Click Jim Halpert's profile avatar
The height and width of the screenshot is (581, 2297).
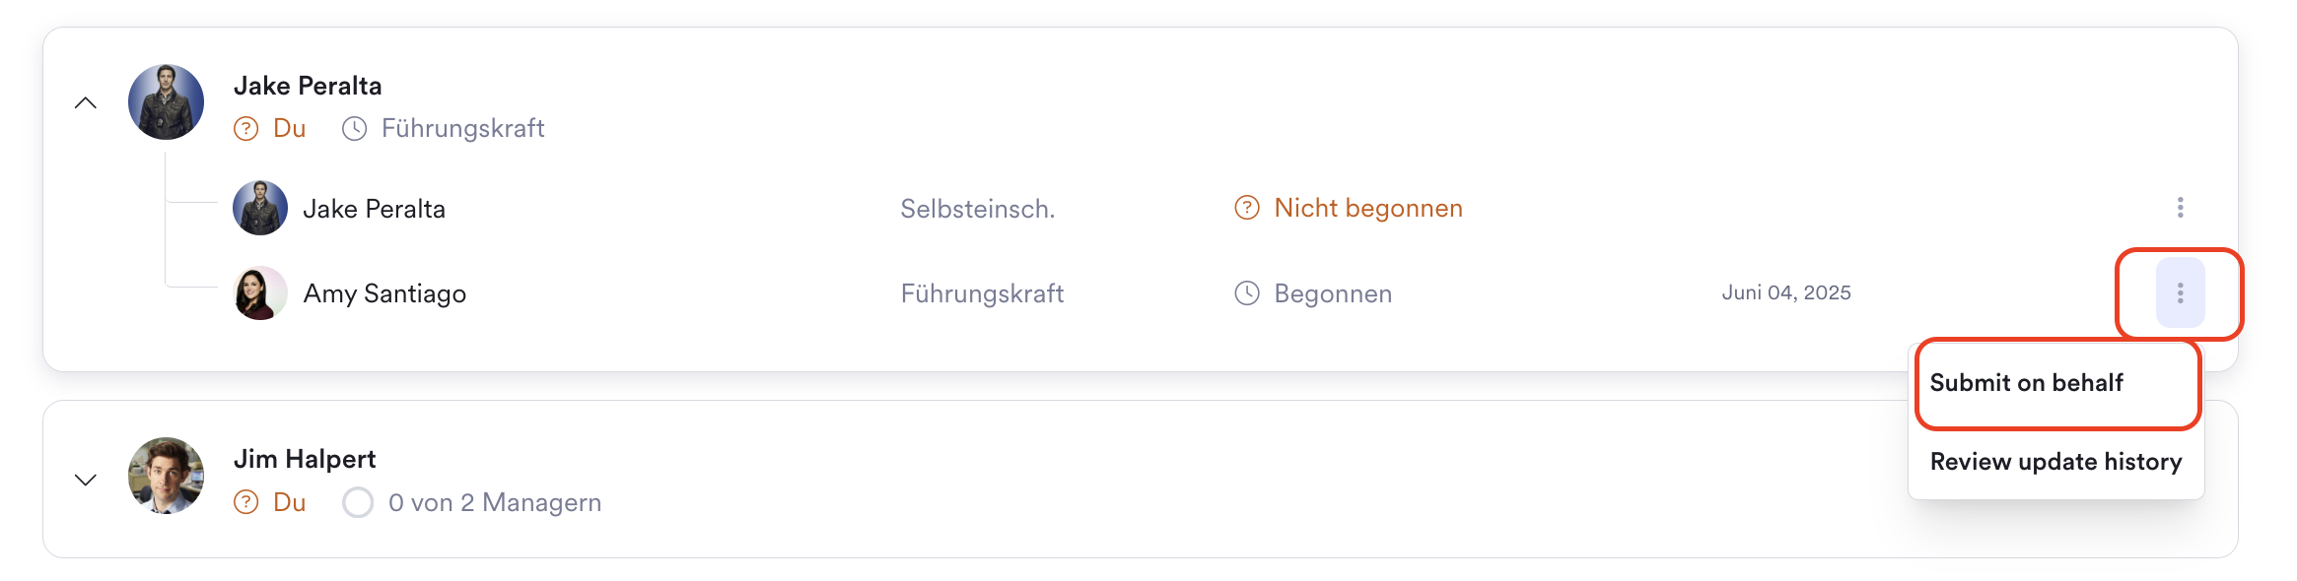click(x=166, y=476)
